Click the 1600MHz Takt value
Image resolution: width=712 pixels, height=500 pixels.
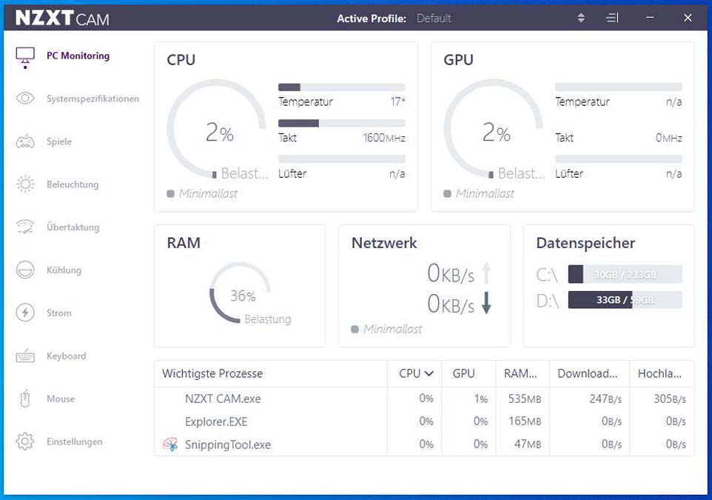(384, 138)
